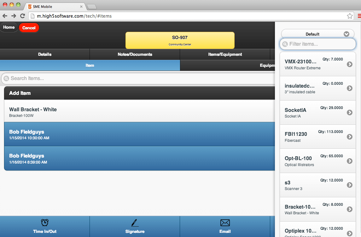Click the Home button
The width and height of the screenshot is (361, 237).
point(9,27)
